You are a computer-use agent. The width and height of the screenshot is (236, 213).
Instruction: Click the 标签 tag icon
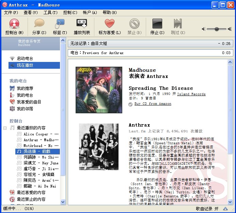[60, 27]
